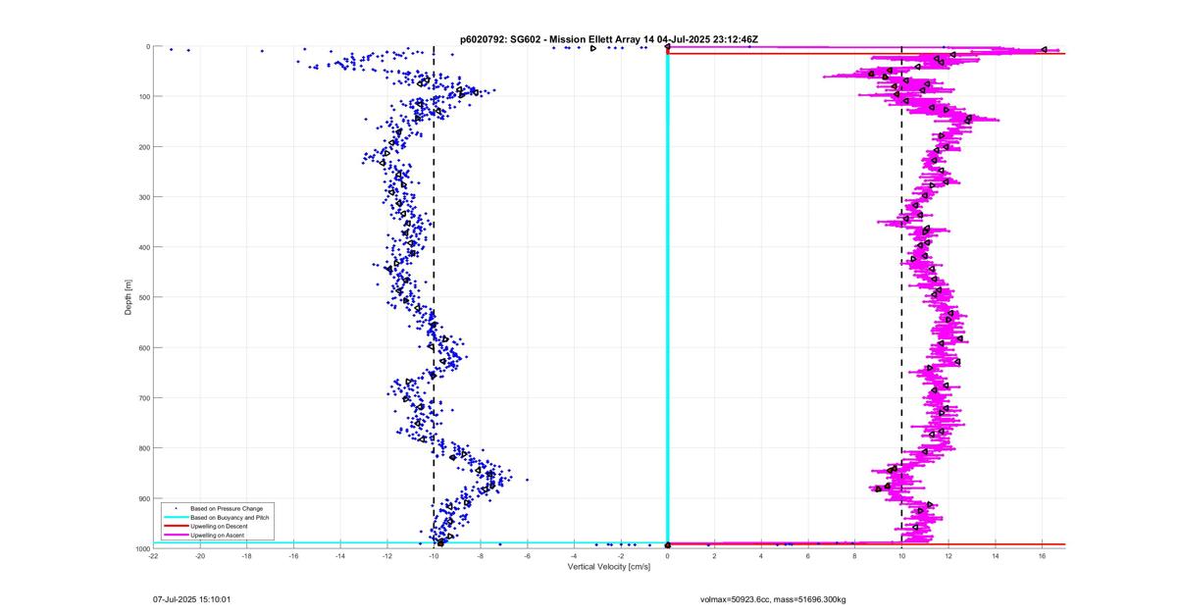Click the depth tick label '100'
This screenshot has height=616, width=1177.
[143, 96]
